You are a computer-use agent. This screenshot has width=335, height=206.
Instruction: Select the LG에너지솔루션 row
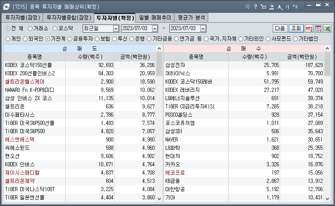coord(244,98)
